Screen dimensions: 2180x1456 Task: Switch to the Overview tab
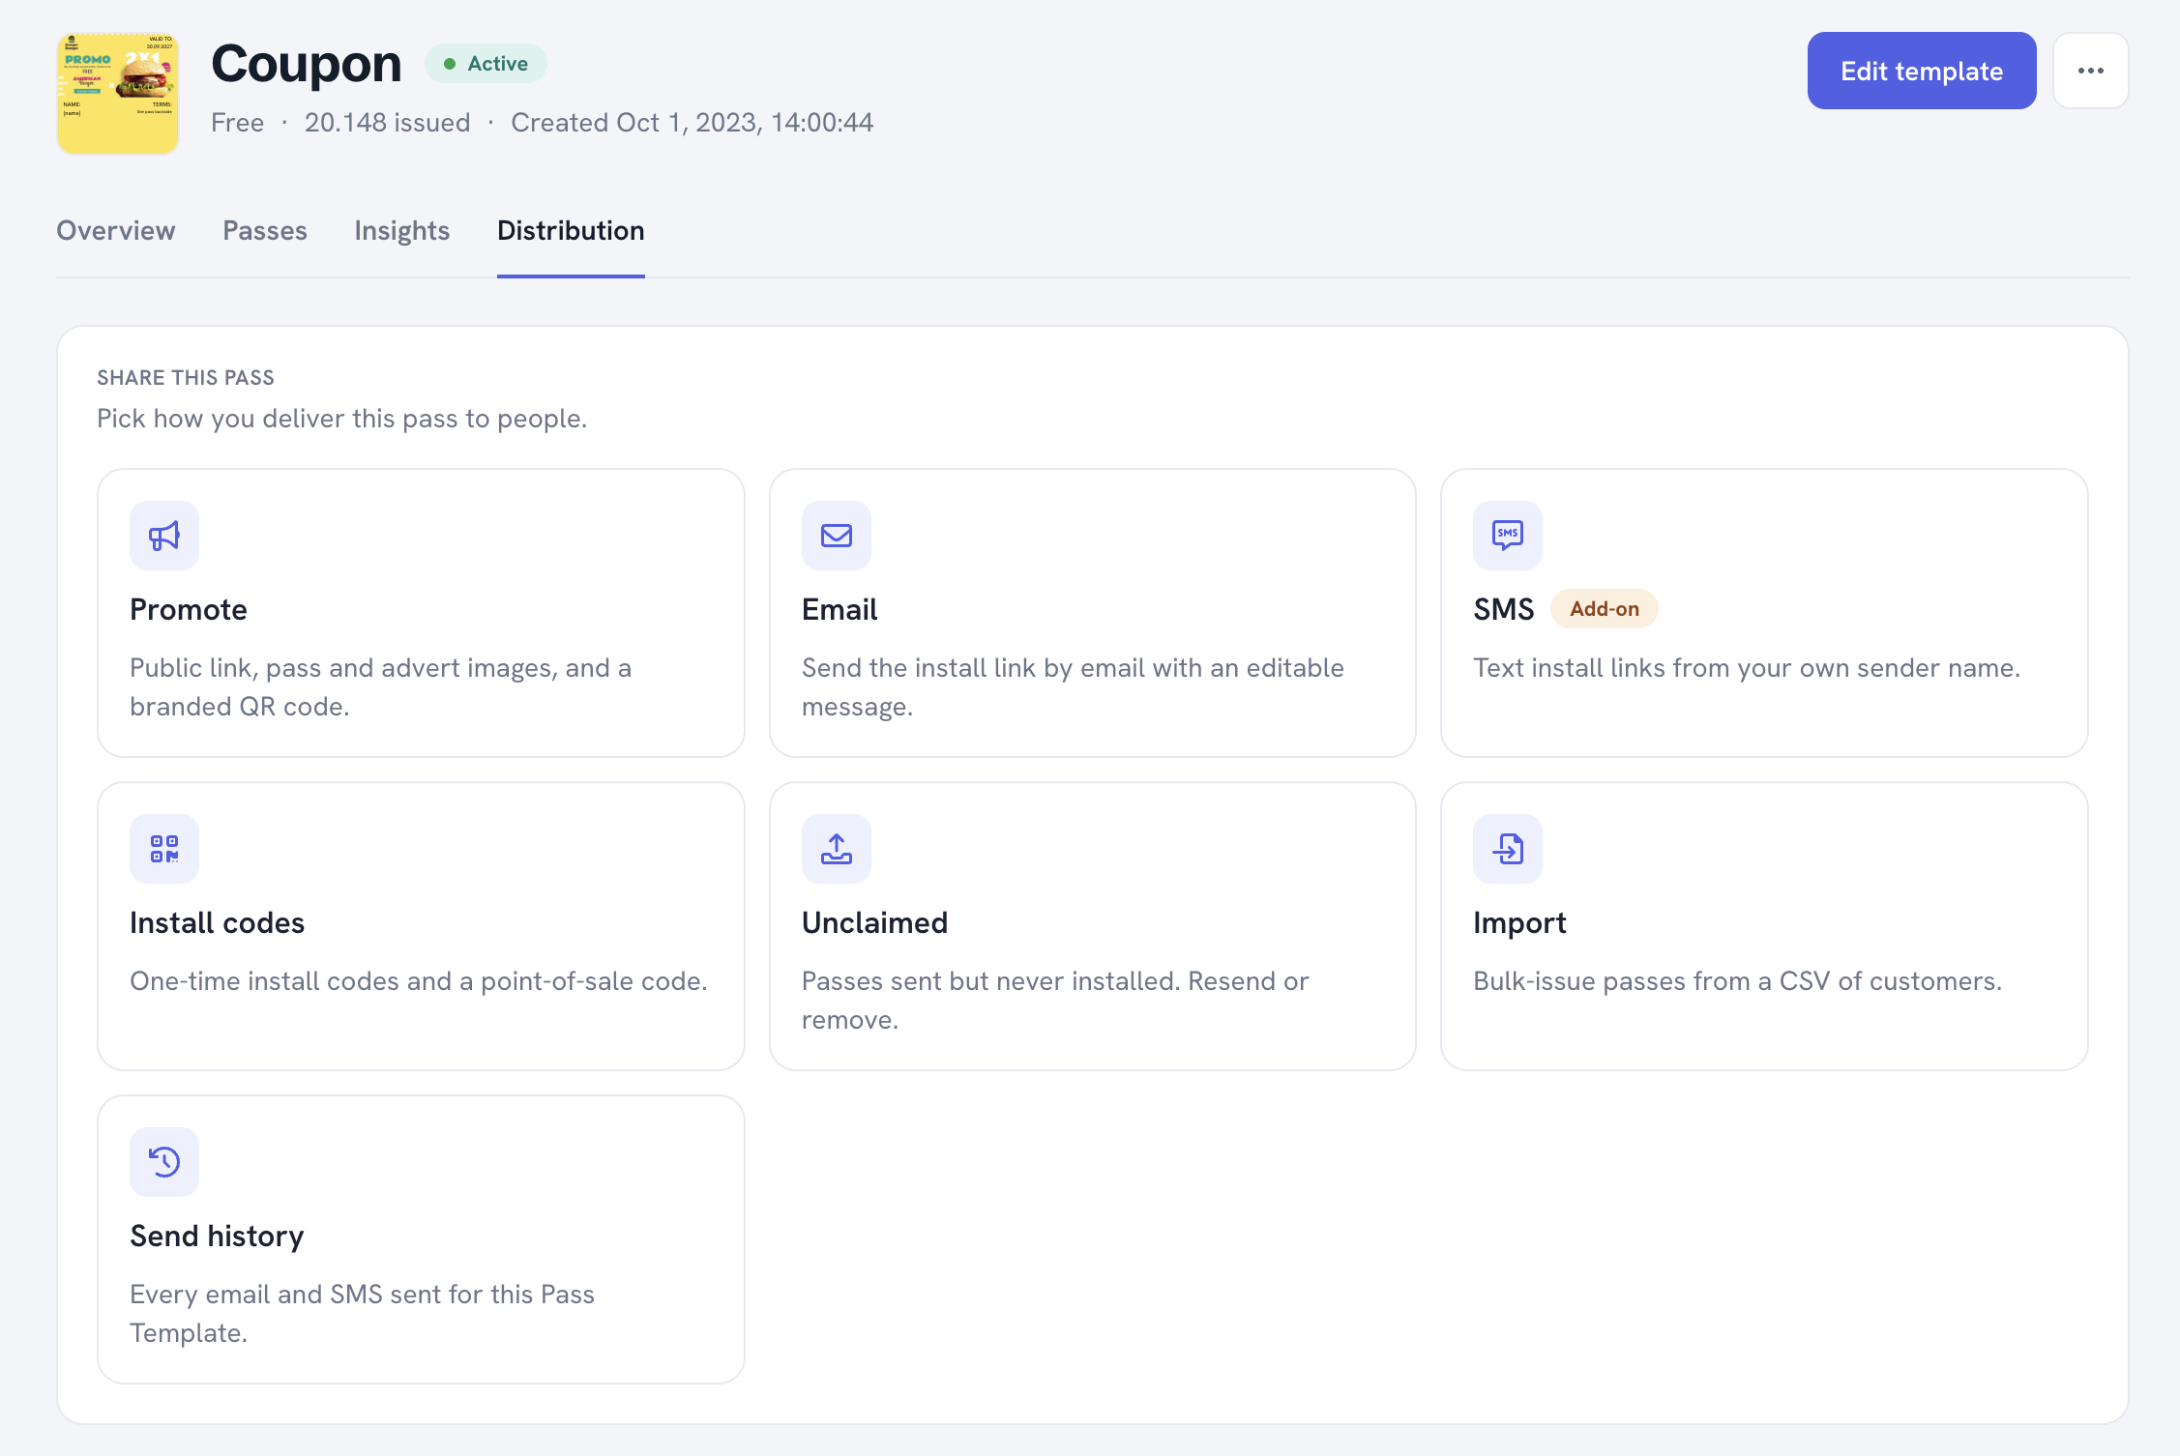tap(116, 230)
